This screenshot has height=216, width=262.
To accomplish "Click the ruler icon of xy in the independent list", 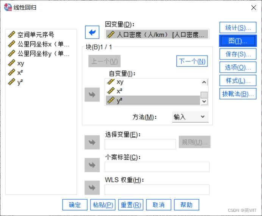I will click(x=111, y=82).
